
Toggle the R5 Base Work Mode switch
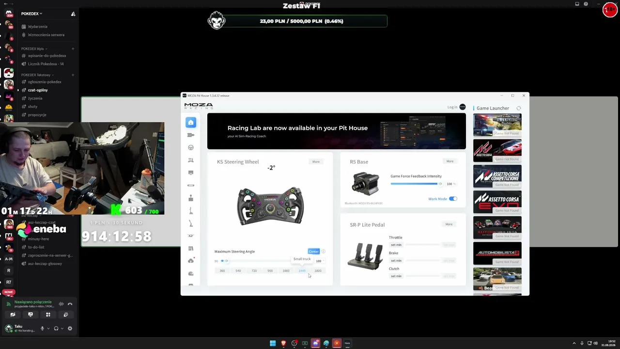[x=453, y=199]
